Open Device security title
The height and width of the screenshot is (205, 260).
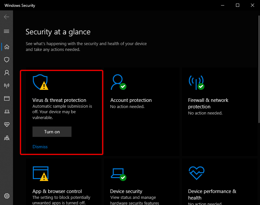[126, 191]
